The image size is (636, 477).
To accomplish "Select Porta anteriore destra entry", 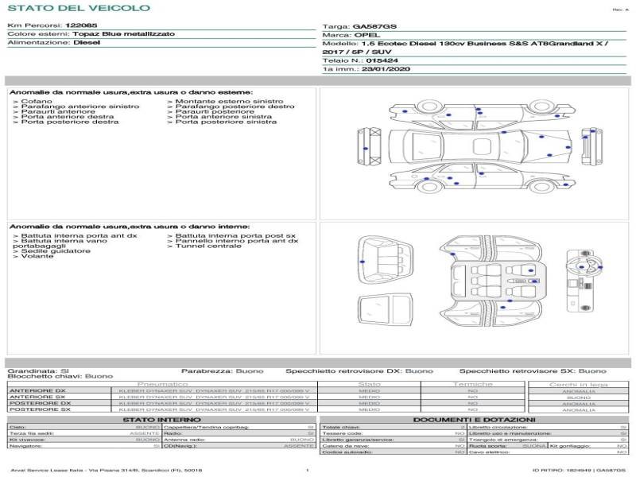I will coord(64,116).
